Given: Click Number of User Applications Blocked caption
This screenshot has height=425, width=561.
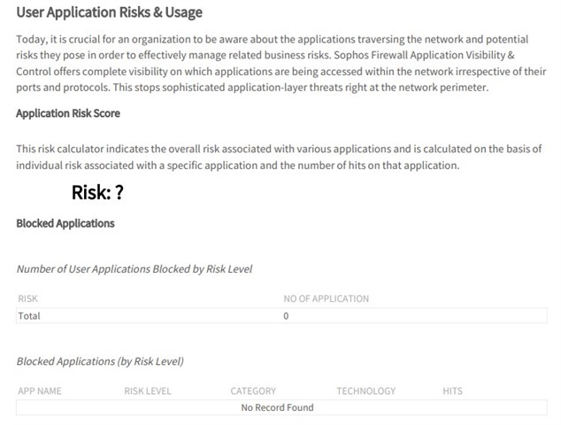Looking at the screenshot, I should tap(134, 269).
